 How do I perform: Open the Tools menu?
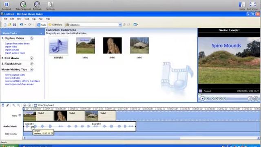click(x=27, y=19)
